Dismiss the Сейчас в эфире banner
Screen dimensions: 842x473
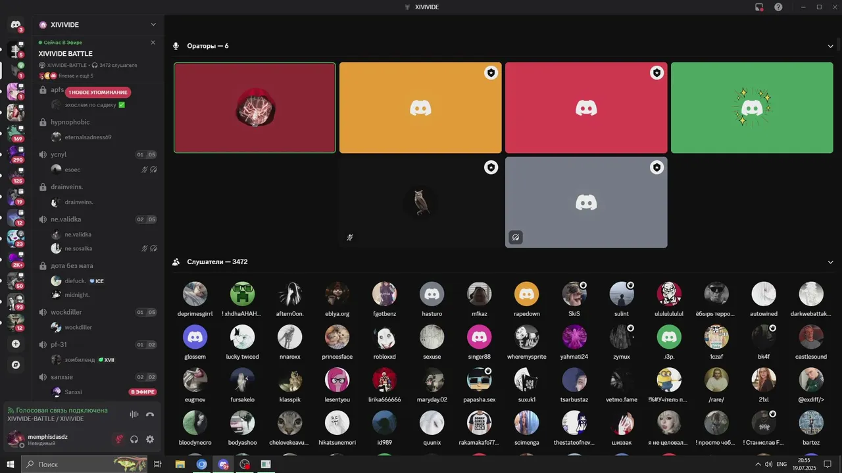[x=153, y=42]
